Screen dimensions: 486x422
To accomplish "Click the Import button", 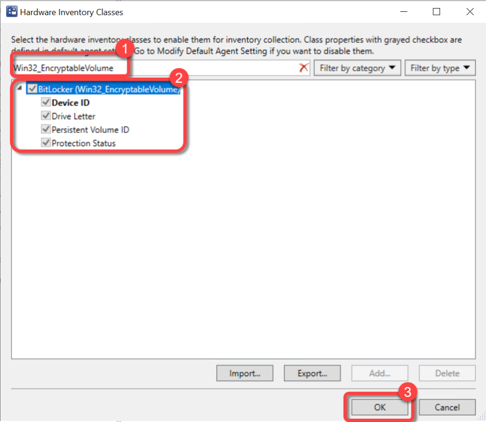I will pos(244,373).
